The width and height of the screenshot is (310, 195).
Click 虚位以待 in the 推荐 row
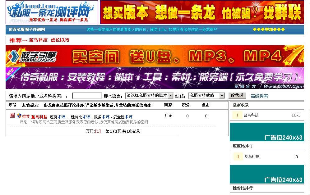click(60, 40)
